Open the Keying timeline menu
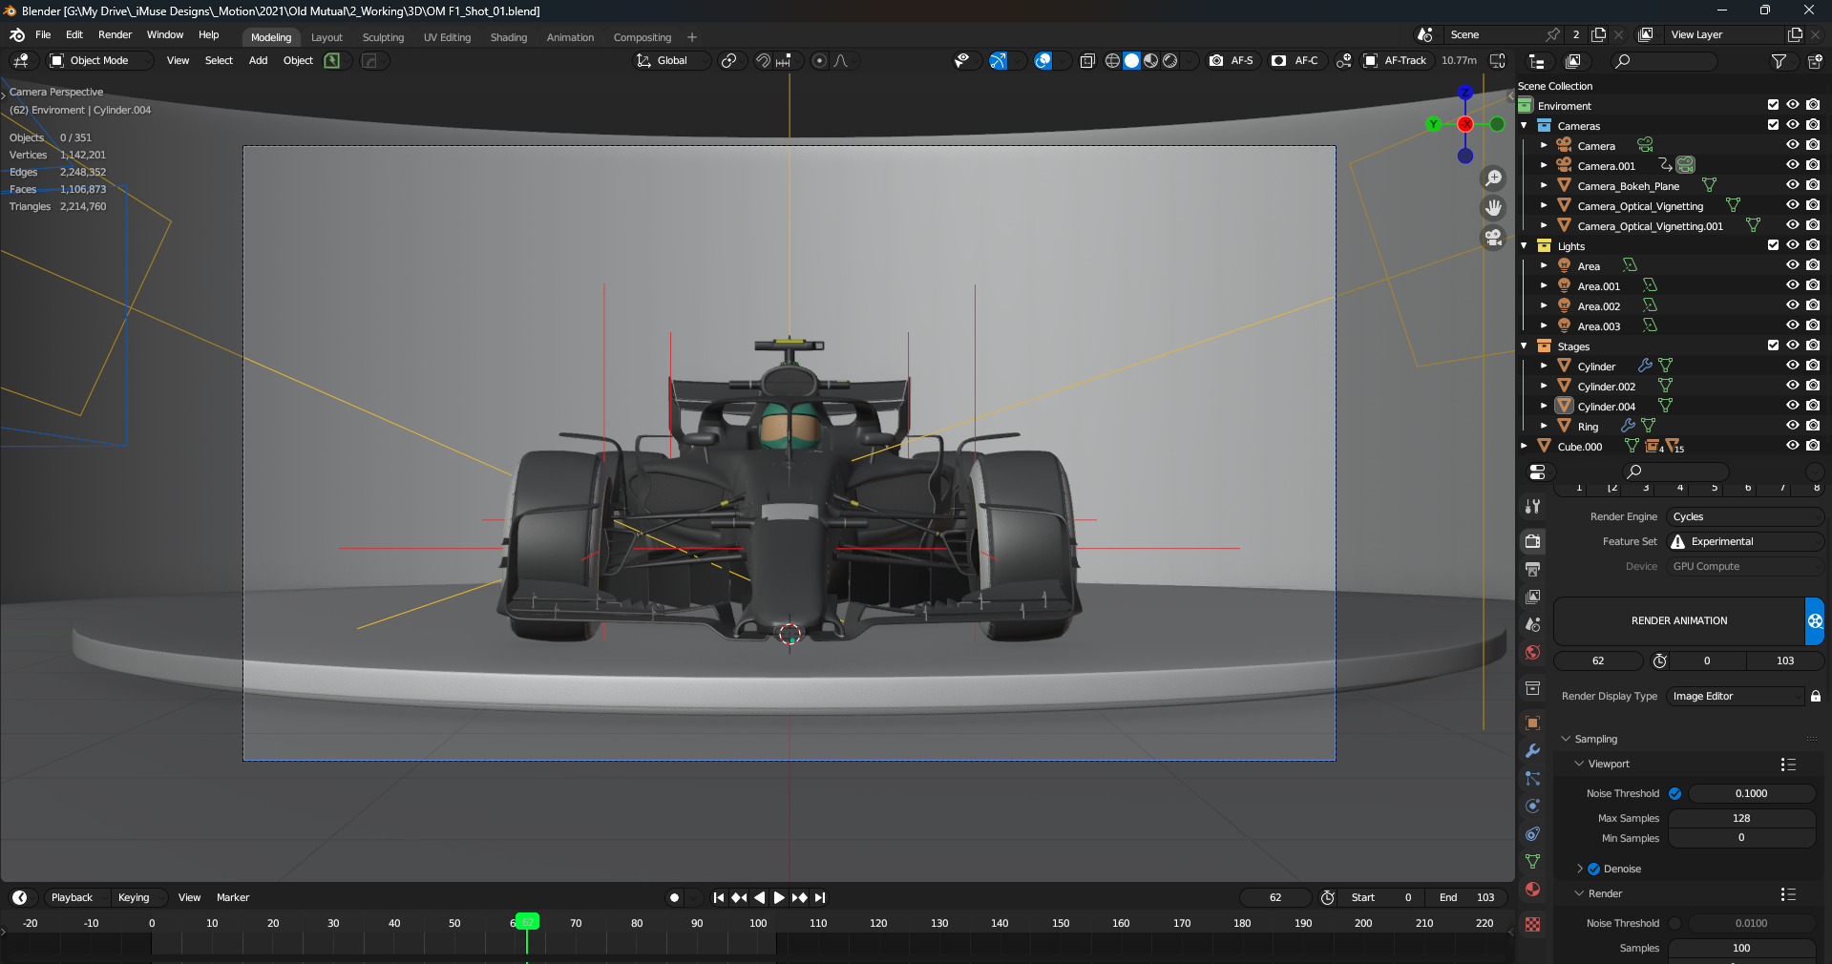Viewport: 1832px width, 964px height. pos(134,898)
